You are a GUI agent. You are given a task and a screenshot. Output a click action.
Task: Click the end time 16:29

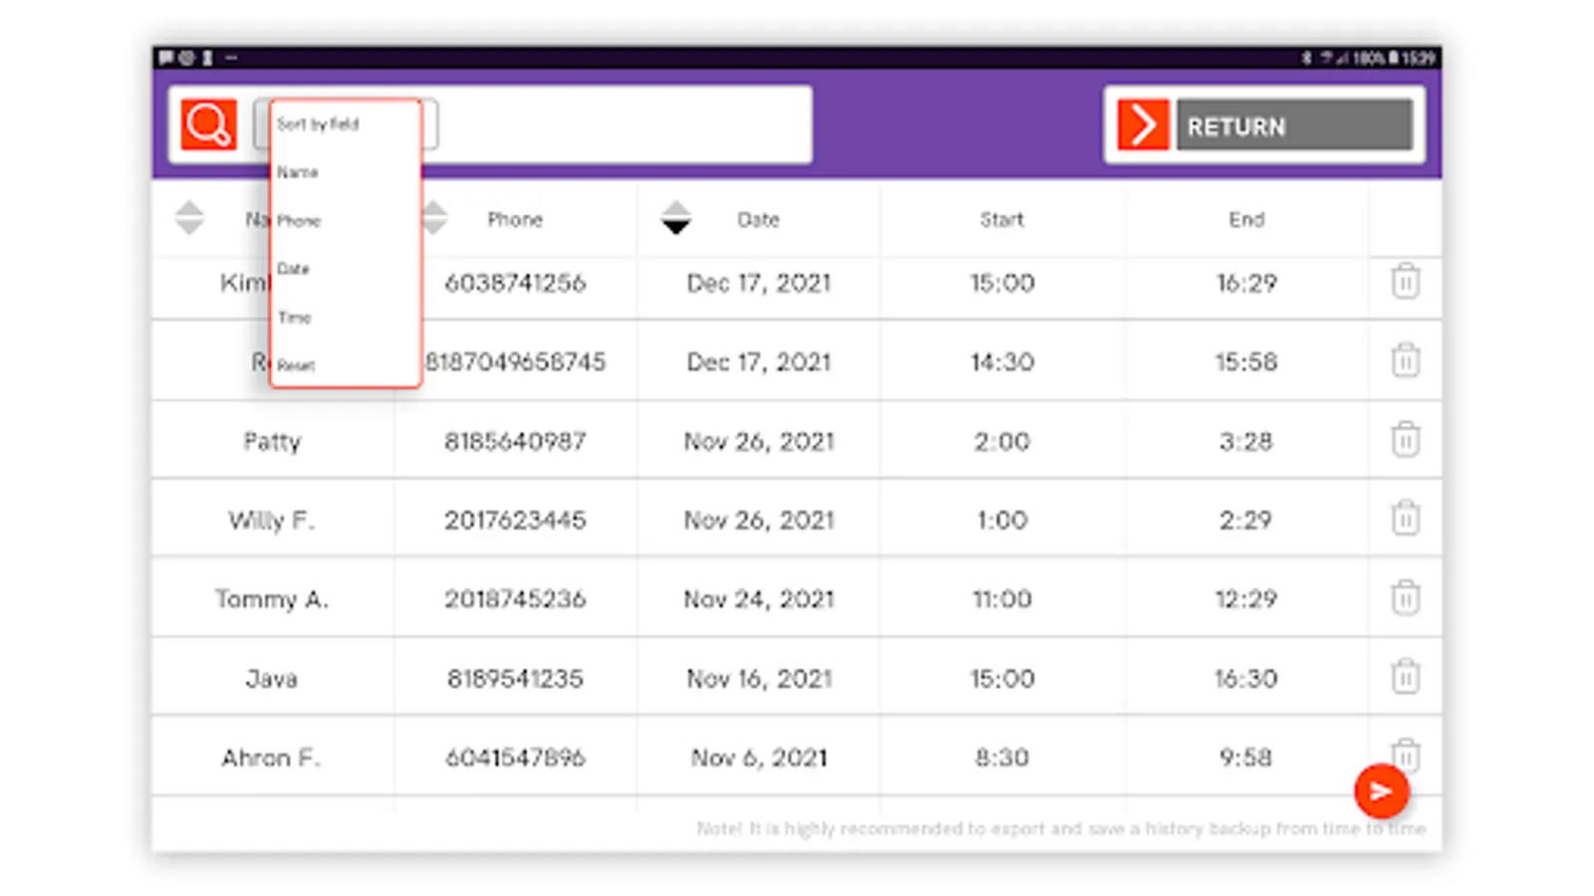point(1246,283)
